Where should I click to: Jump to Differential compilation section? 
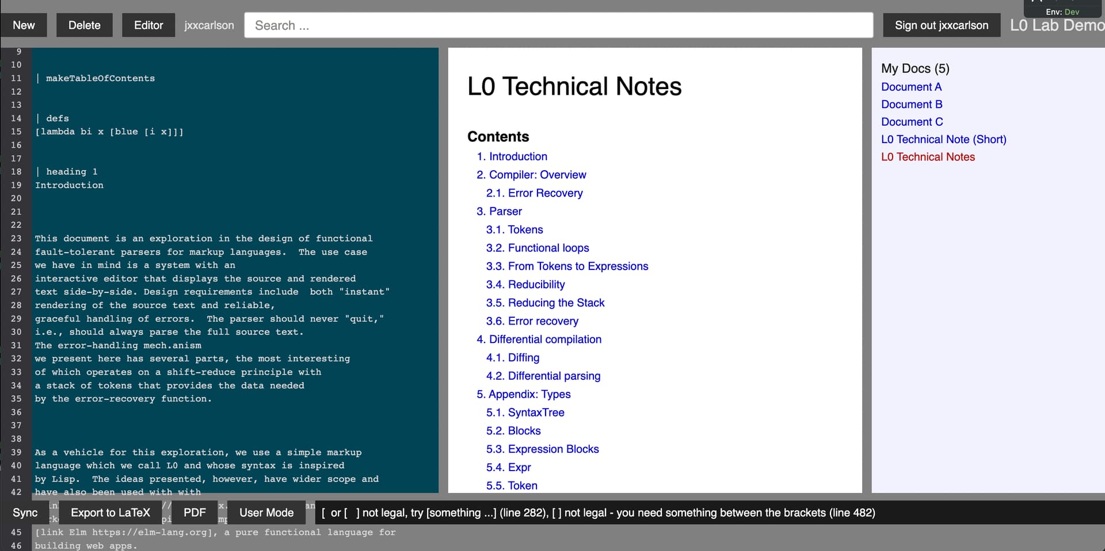pos(539,339)
